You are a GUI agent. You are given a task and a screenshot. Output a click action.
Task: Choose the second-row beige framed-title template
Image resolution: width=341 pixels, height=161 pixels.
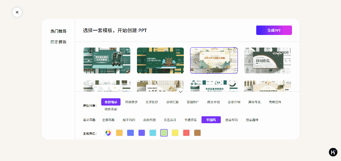268,86
